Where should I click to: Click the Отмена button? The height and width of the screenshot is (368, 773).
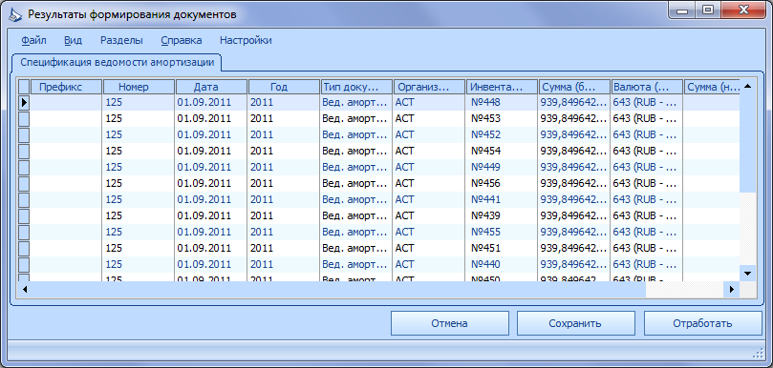[449, 323]
